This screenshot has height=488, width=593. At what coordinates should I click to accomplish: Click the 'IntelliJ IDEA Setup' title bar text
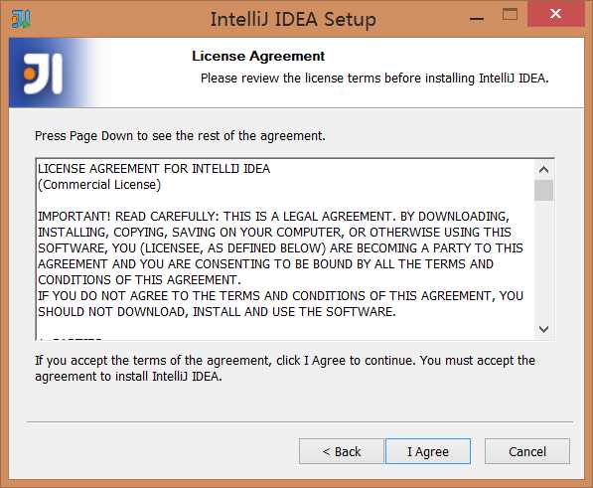point(293,19)
